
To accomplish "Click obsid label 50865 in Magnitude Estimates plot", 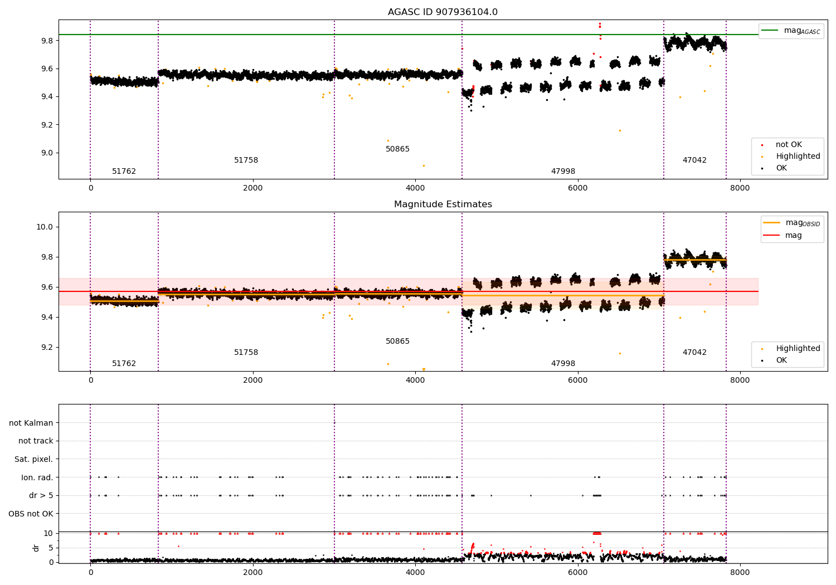I will click(x=397, y=342).
